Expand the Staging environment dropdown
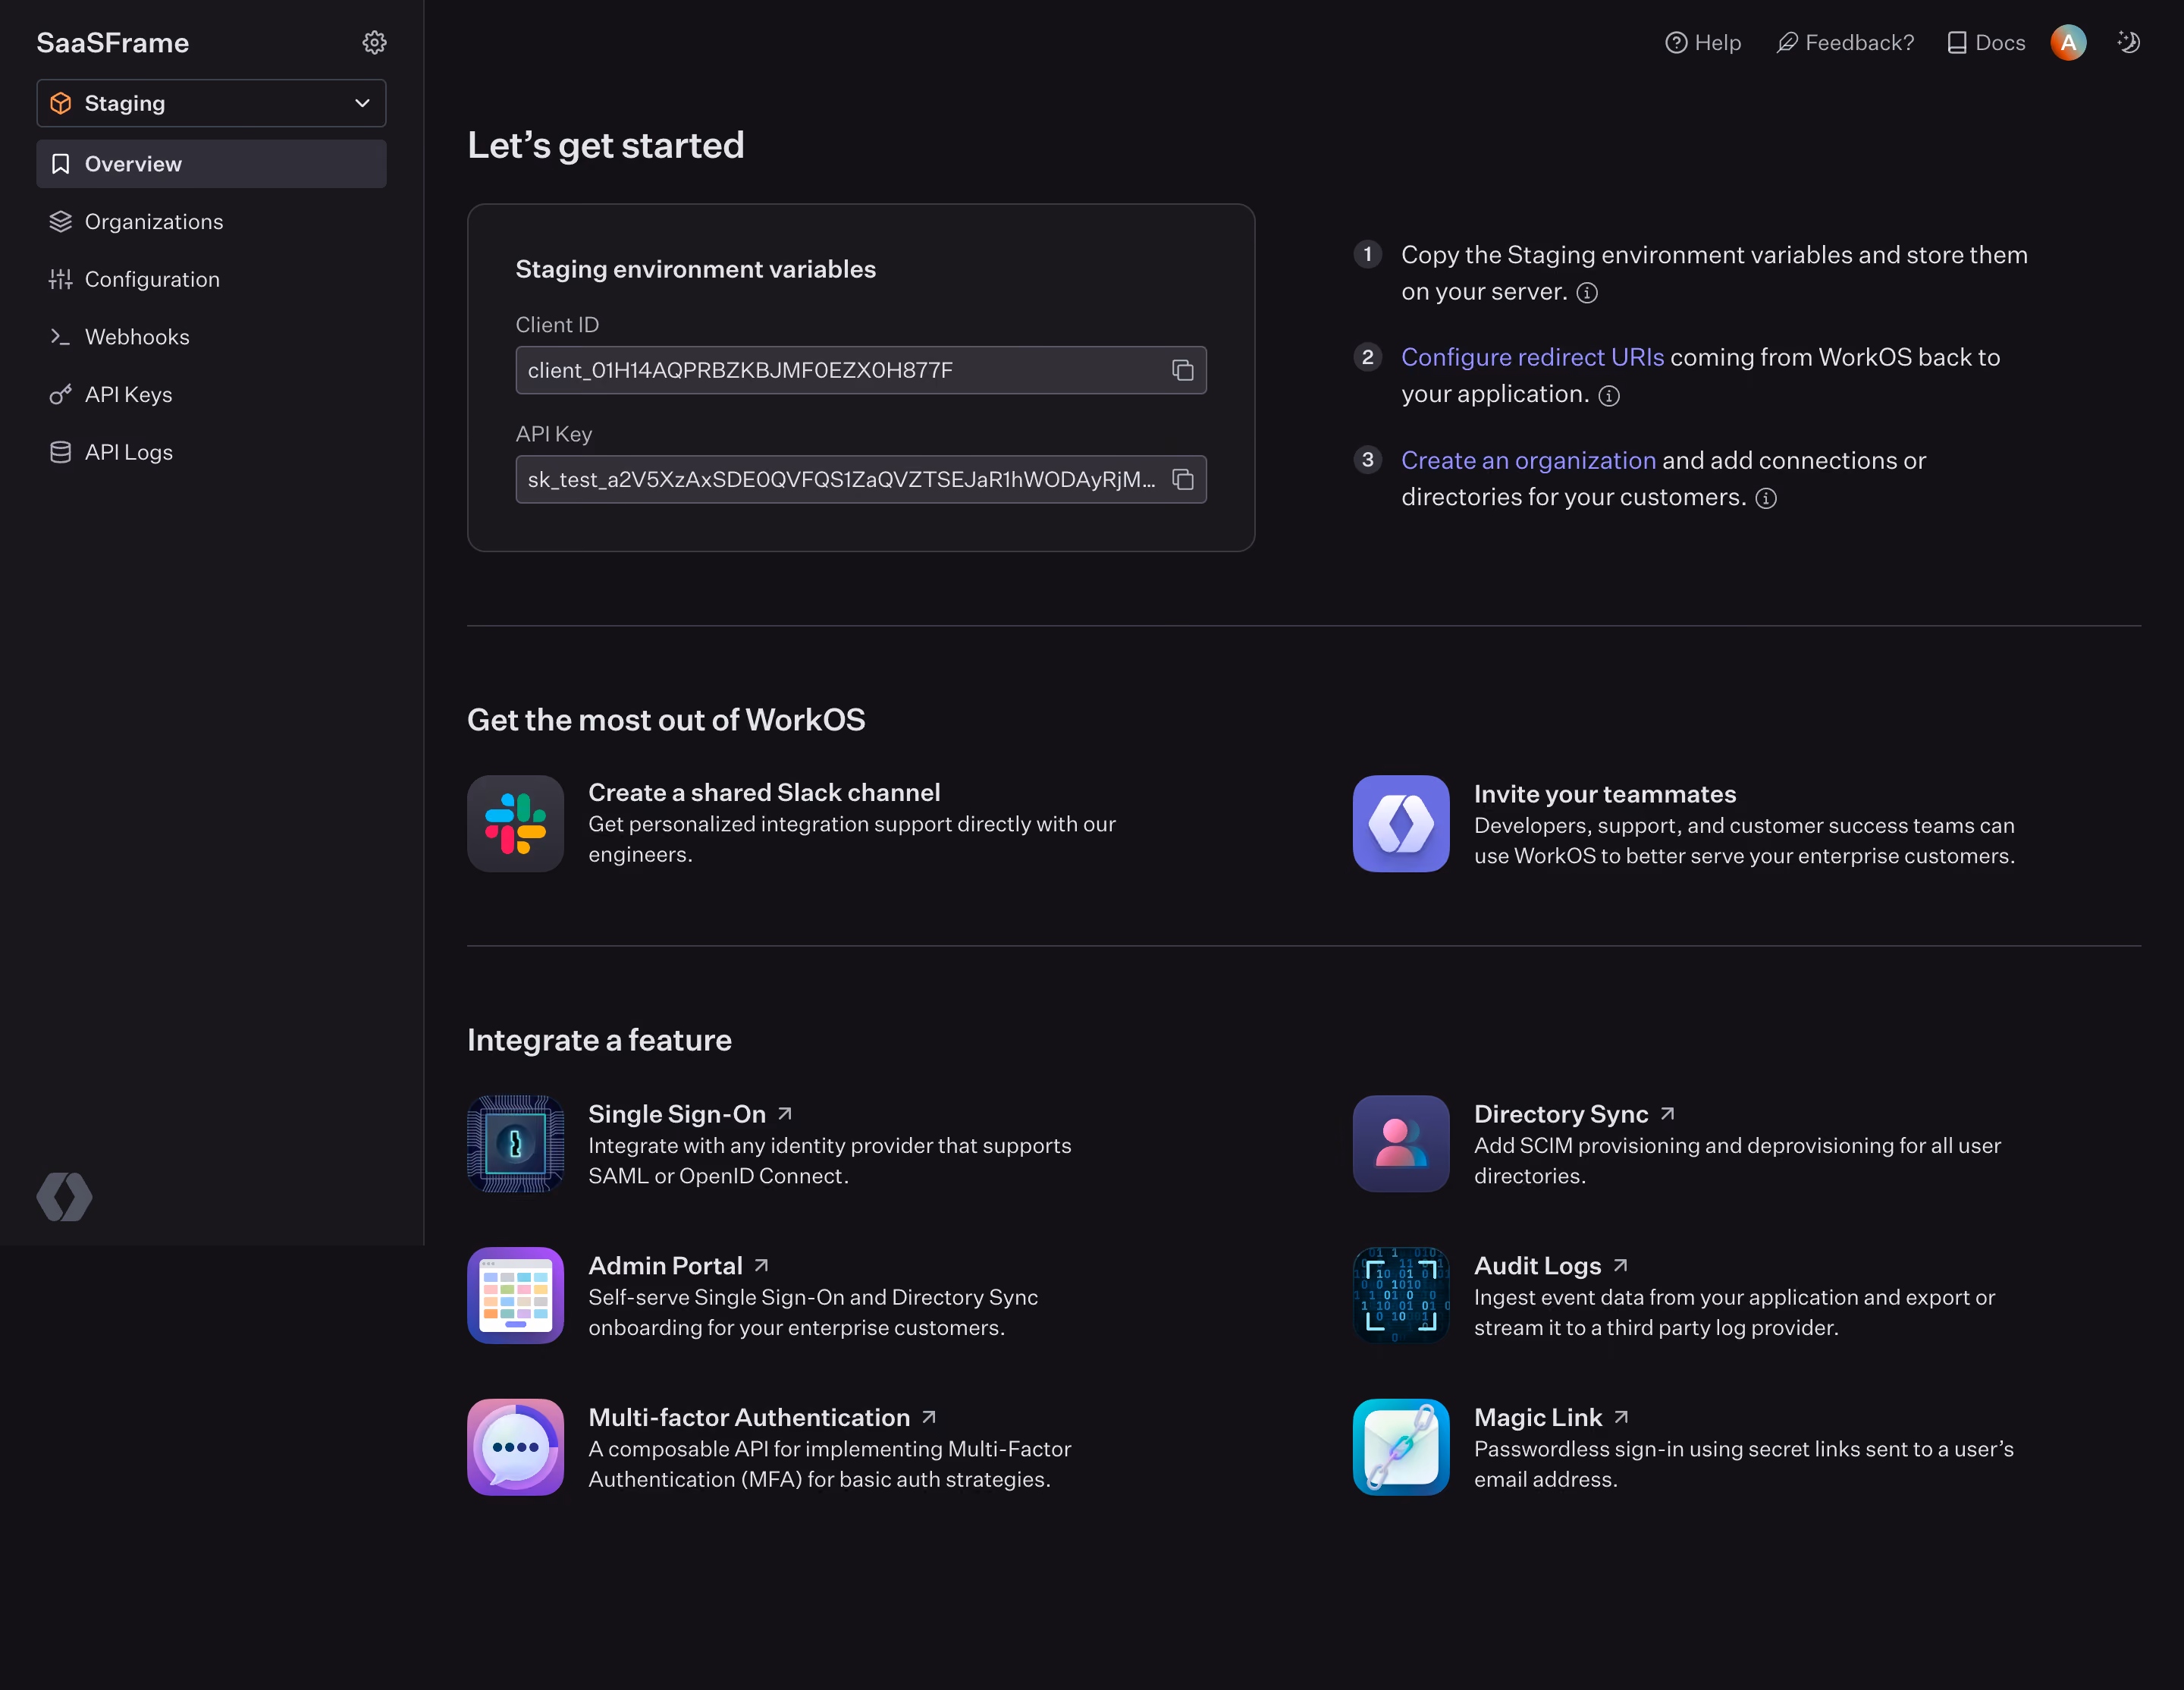Viewport: 2184px width, 1690px height. (x=211, y=103)
